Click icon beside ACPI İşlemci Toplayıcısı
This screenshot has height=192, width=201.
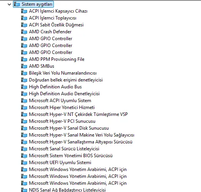[x=24, y=18]
